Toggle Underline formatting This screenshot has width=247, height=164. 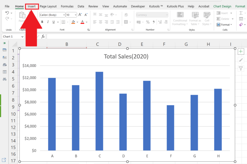(x=54, y=22)
